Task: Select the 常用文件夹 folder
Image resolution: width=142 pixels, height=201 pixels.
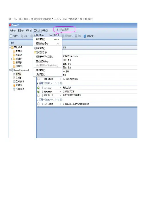Action: [x=18, y=48]
